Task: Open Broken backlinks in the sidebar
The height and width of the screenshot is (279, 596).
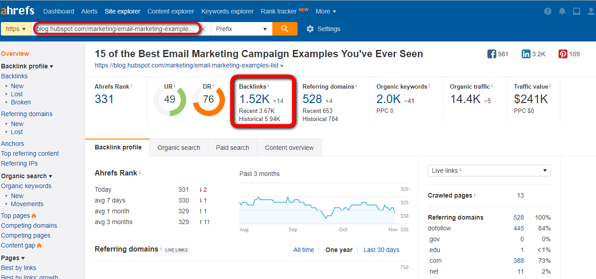Action: pos(21,102)
